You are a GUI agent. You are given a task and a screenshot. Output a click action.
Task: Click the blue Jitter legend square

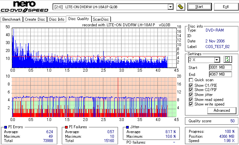coord(127,127)
